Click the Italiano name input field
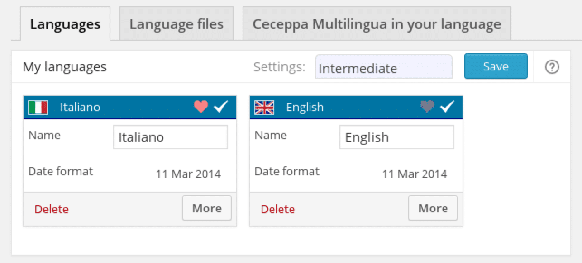The image size is (582, 263). coord(171,137)
